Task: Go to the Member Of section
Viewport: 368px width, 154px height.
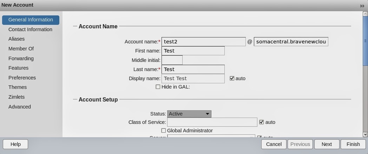Action: coord(21,49)
